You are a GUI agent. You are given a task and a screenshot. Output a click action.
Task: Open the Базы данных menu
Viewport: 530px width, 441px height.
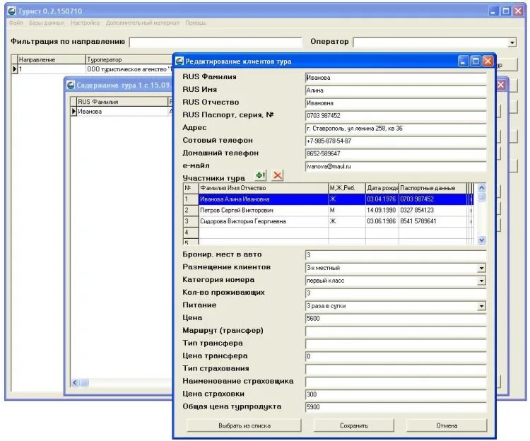(x=47, y=23)
